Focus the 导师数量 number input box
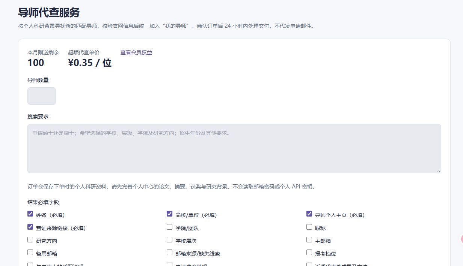Screen dimensions: 463x266 (x=42, y=96)
